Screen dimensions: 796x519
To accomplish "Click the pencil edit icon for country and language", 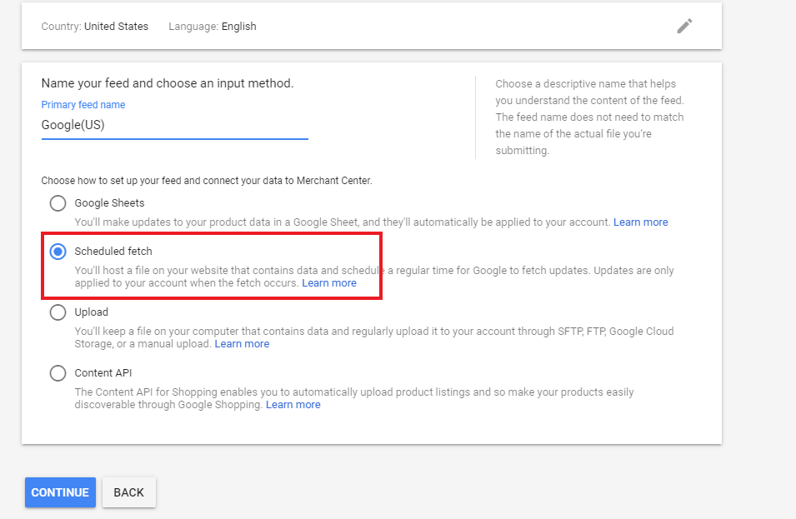I will point(684,26).
